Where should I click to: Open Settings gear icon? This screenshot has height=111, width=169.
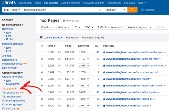[x=142, y=10]
